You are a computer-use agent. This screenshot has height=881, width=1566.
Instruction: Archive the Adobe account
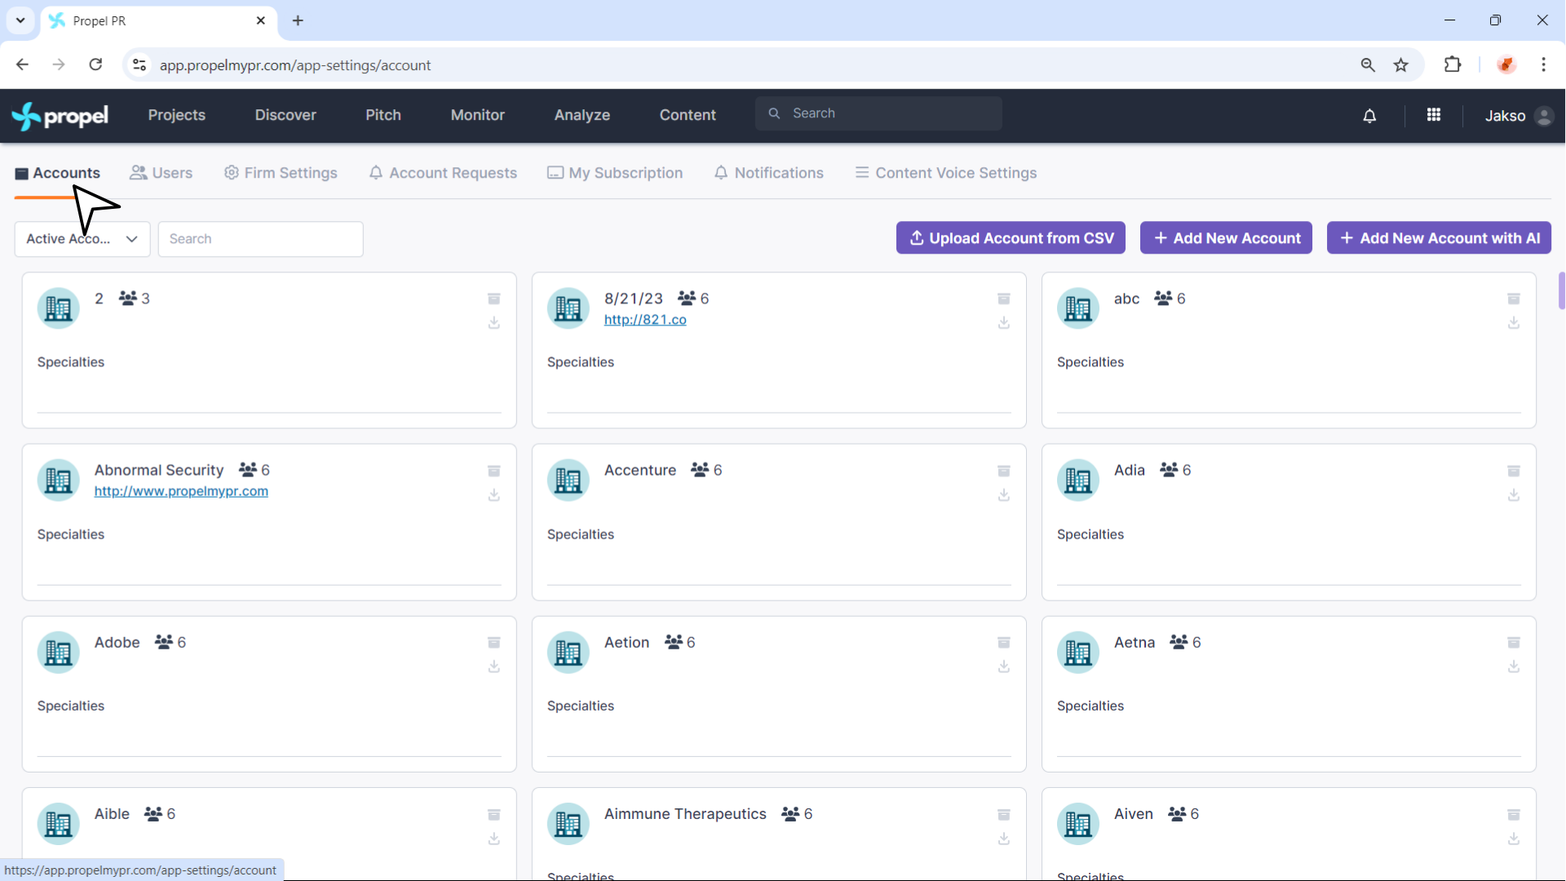(494, 643)
